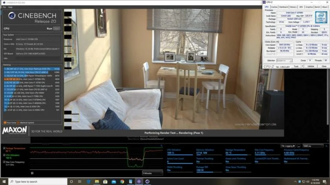Click the Stop button next to Run
Viewport: 330px width, 185px height.
56,29
